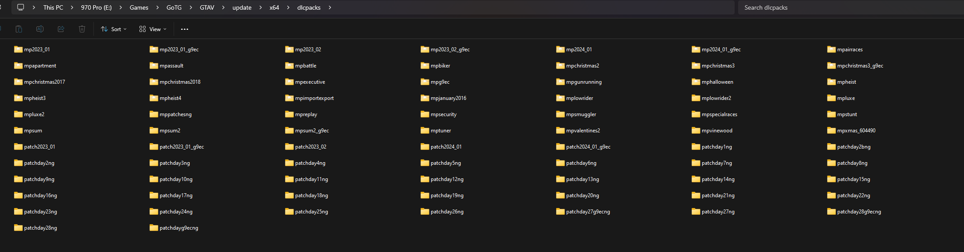
Task: Go to GTAV breadcrumb folder
Action: click(207, 7)
